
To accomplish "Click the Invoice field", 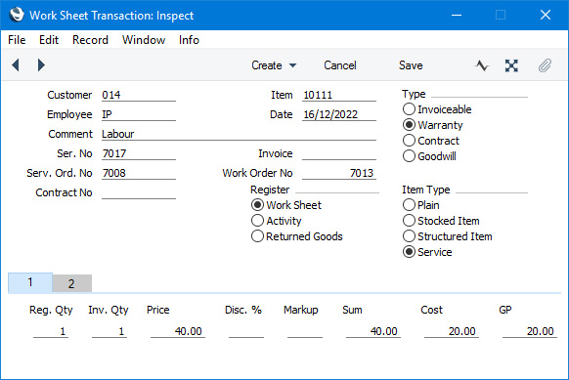I will coord(339,153).
